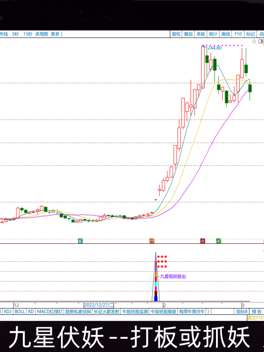
Task: Click month 2 marker on time axis
Action: coord(165,305)
